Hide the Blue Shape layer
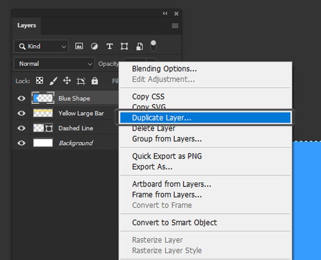Image resolution: width=321 pixels, height=260 pixels. [21, 99]
